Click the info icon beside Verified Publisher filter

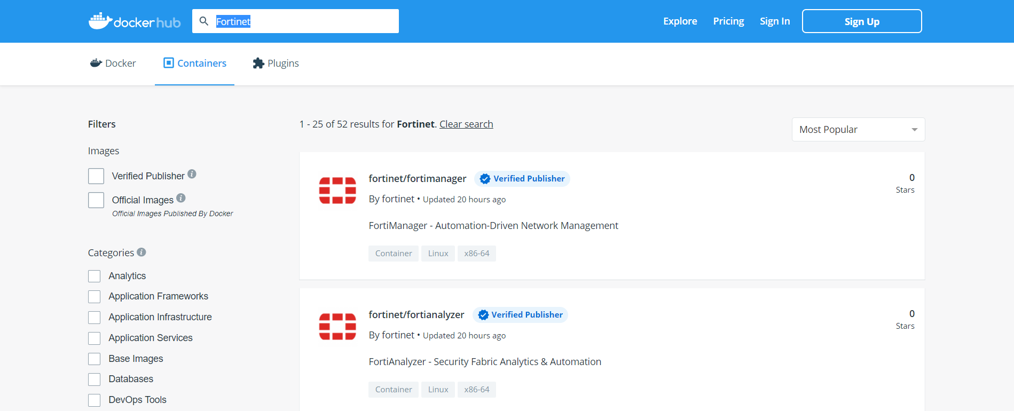pos(192,174)
